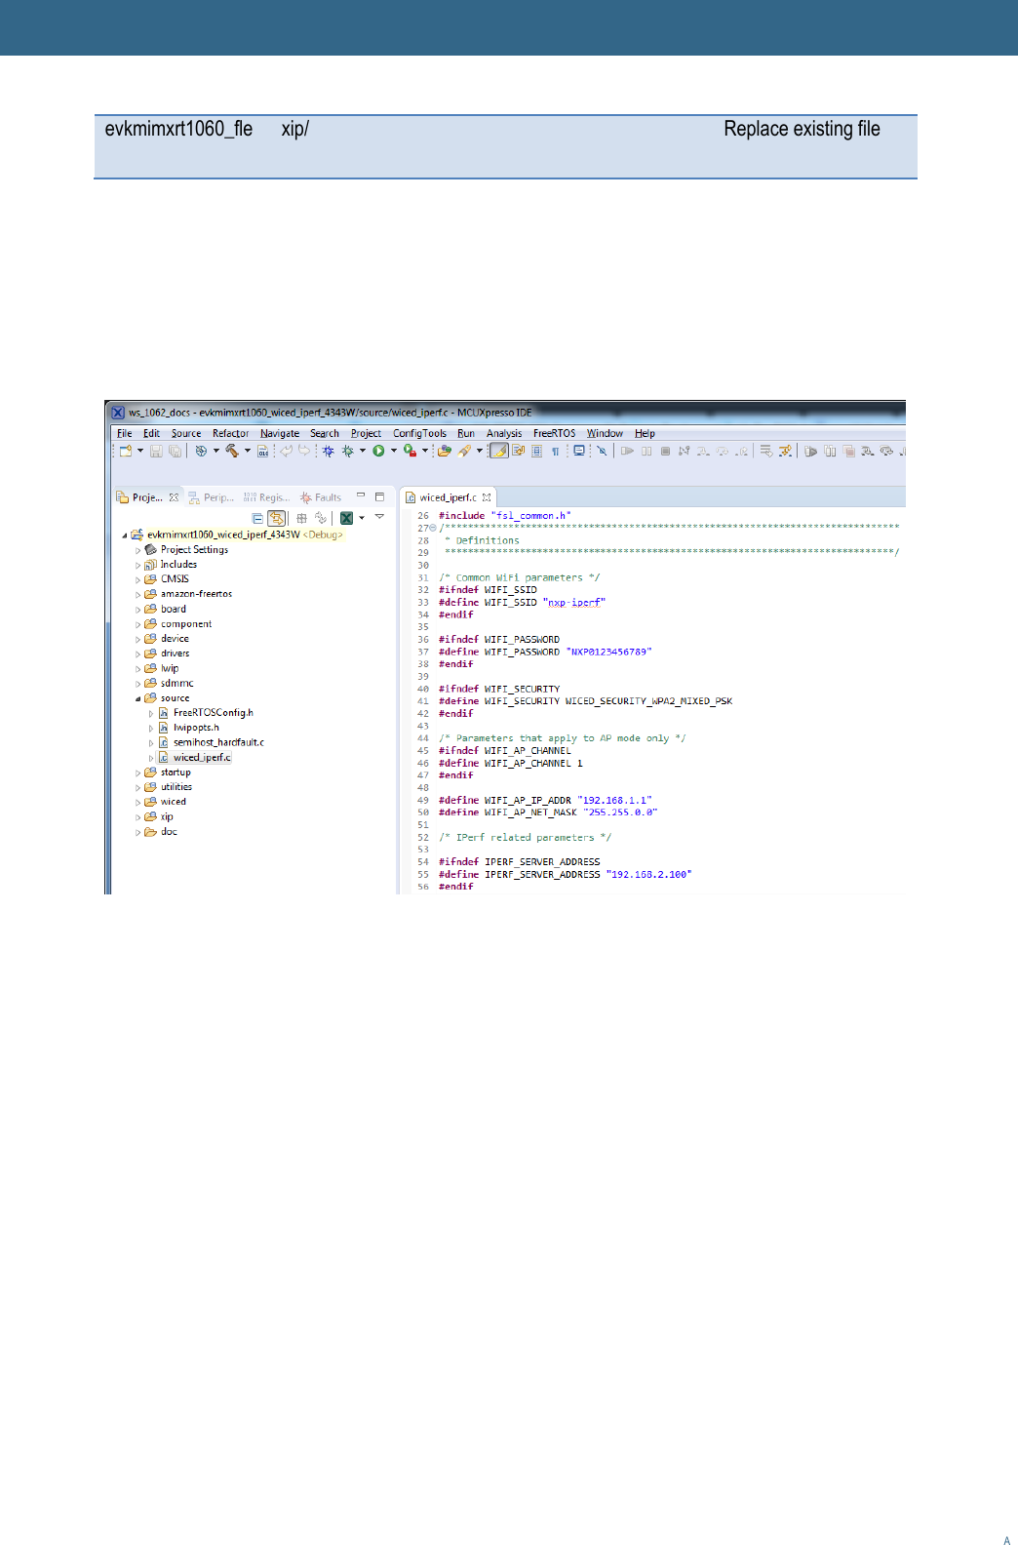Open the Project Explorer view menu arrow
Viewport: 1018px width, 1545px height.
click(x=379, y=517)
